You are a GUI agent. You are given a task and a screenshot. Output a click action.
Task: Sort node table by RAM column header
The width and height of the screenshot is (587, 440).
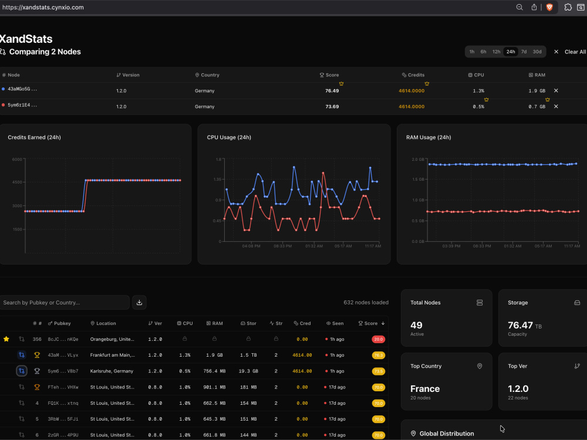214,323
